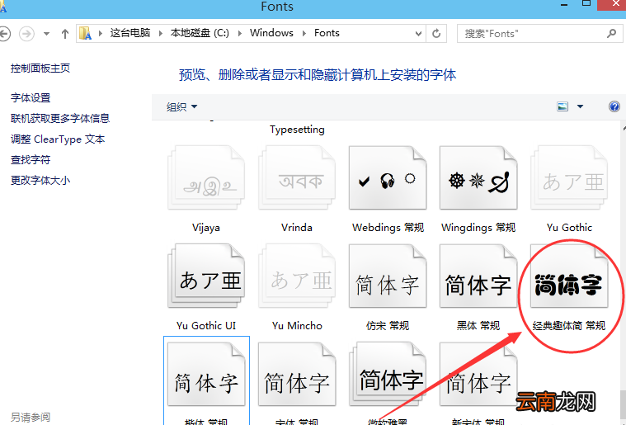
Task: Click the Typesetting font label
Action: [x=297, y=130]
